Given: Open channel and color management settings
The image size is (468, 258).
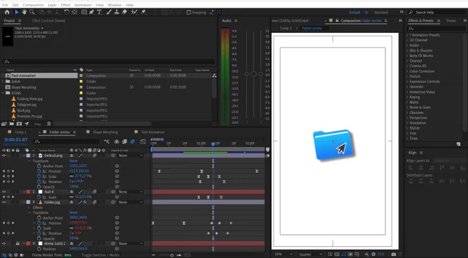Looking at the screenshot, I should (367, 255).
